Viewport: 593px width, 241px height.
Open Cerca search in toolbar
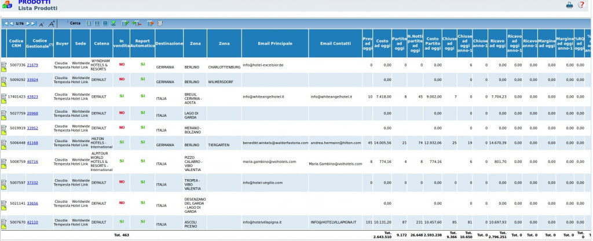click(x=75, y=23)
